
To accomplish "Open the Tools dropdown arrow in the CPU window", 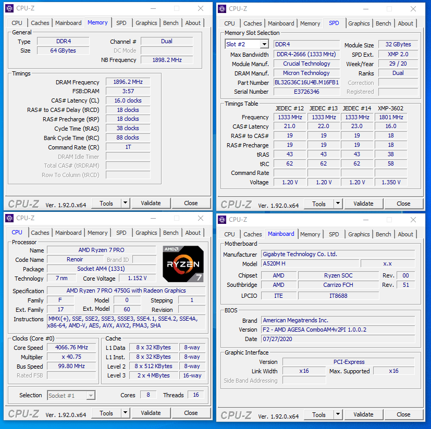I will coord(126,413).
